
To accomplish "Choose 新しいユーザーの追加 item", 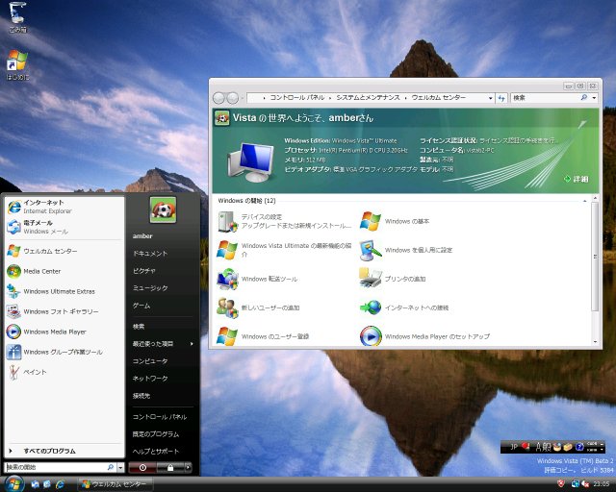I will click(x=259, y=307).
